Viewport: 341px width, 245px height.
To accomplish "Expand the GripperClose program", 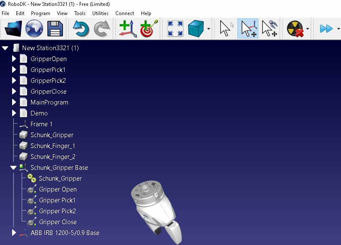I will (14, 91).
